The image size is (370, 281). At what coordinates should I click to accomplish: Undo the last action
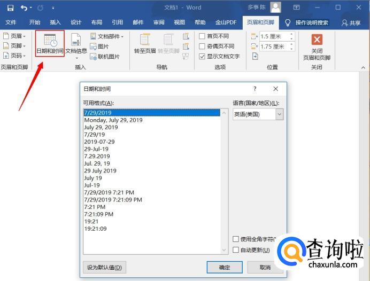(x=24, y=8)
